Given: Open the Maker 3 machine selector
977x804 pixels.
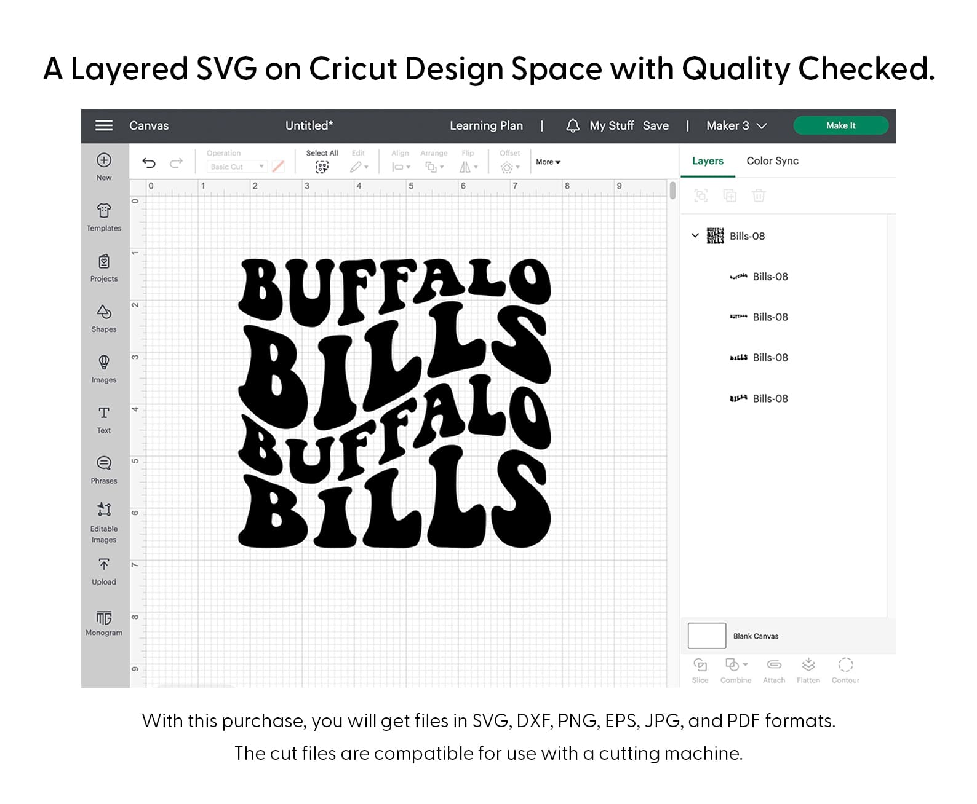Looking at the screenshot, I should 736,125.
